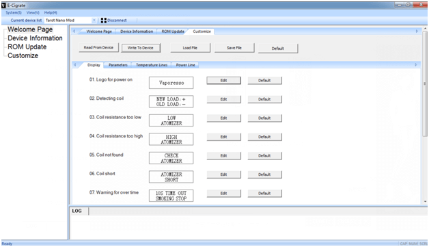Open the Help(H) menu
This screenshot has width=429, height=247.
51,12
